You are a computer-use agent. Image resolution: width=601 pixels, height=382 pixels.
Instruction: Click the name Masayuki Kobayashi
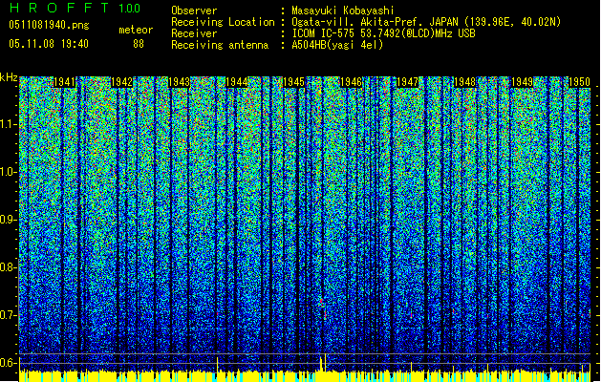pyautogui.click(x=343, y=11)
